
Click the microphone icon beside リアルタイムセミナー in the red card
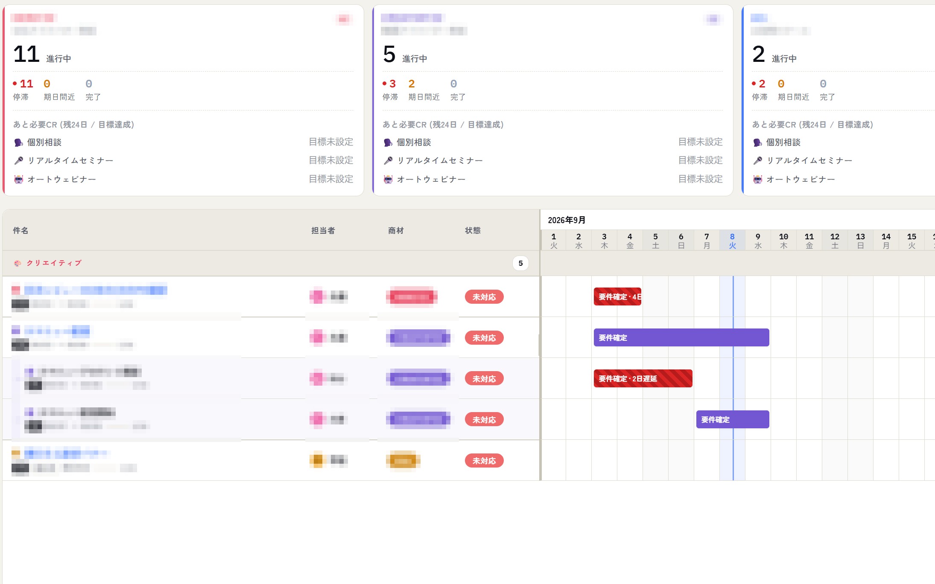pos(18,161)
